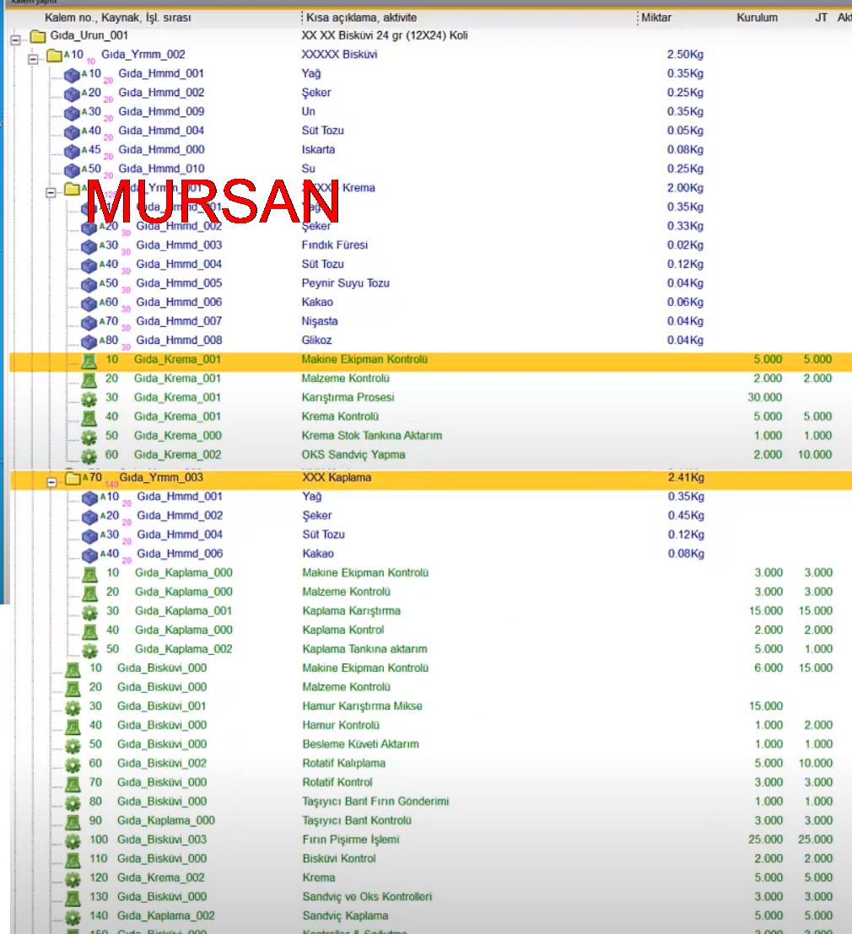Click the cube icon of Kakao 0.08Kg row
This screenshot has width=852, height=934.
[x=90, y=555]
